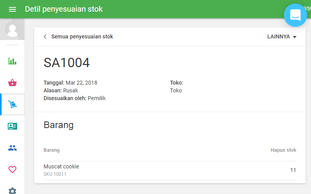The width and height of the screenshot is (311, 194).
Task: Expand the LAINNYA dropdown menu
Action: [281, 36]
